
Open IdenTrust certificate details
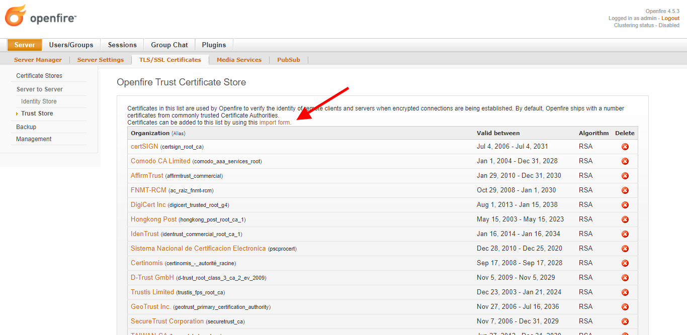[145, 234]
